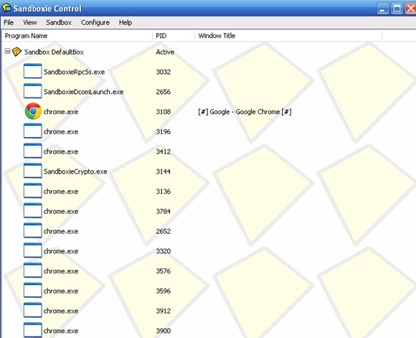416x338 pixels.
Task: Maximize the Sandboxie Control window
Action: 397,9
